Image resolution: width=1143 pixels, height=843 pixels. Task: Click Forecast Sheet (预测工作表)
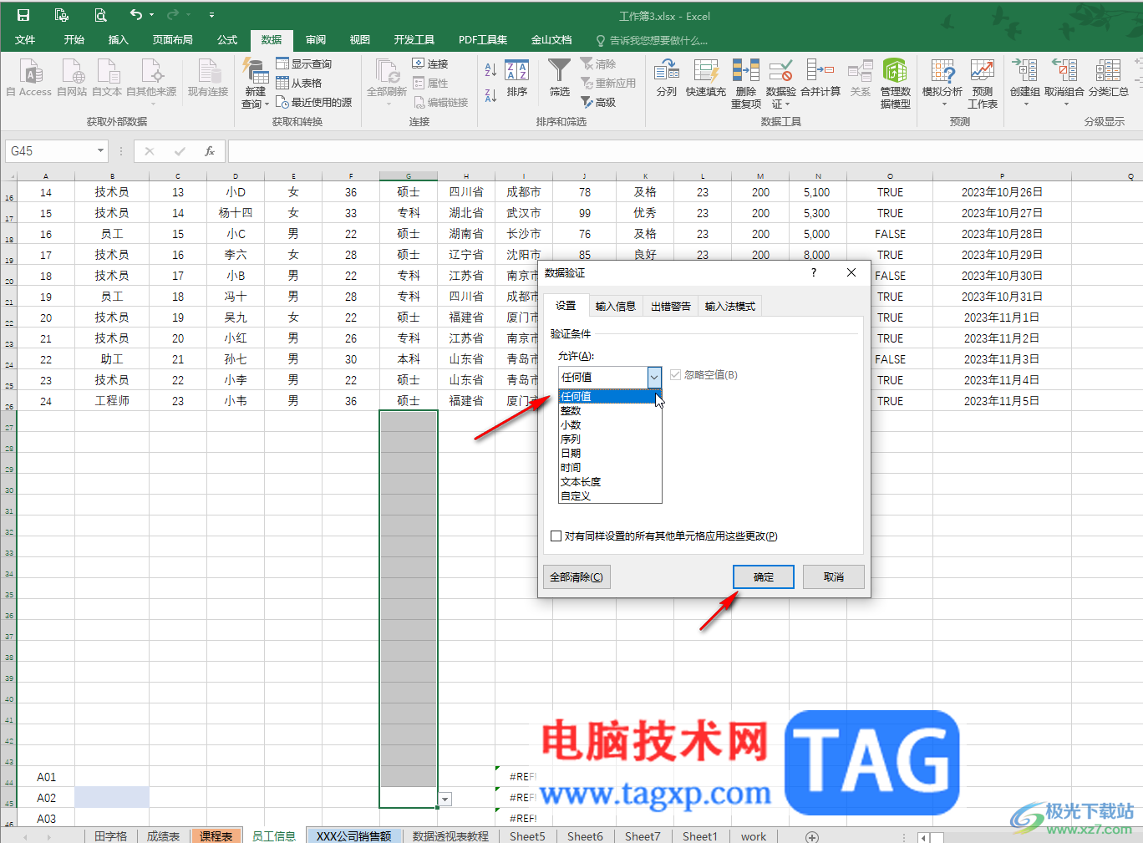(983, 83)
